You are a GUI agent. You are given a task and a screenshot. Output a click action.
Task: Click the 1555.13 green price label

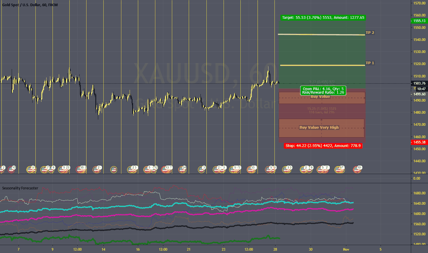click(419, 21)
